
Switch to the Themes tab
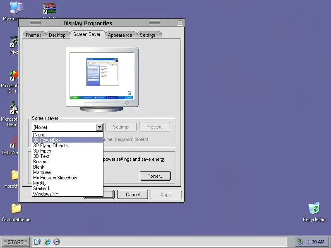point(34,35)
